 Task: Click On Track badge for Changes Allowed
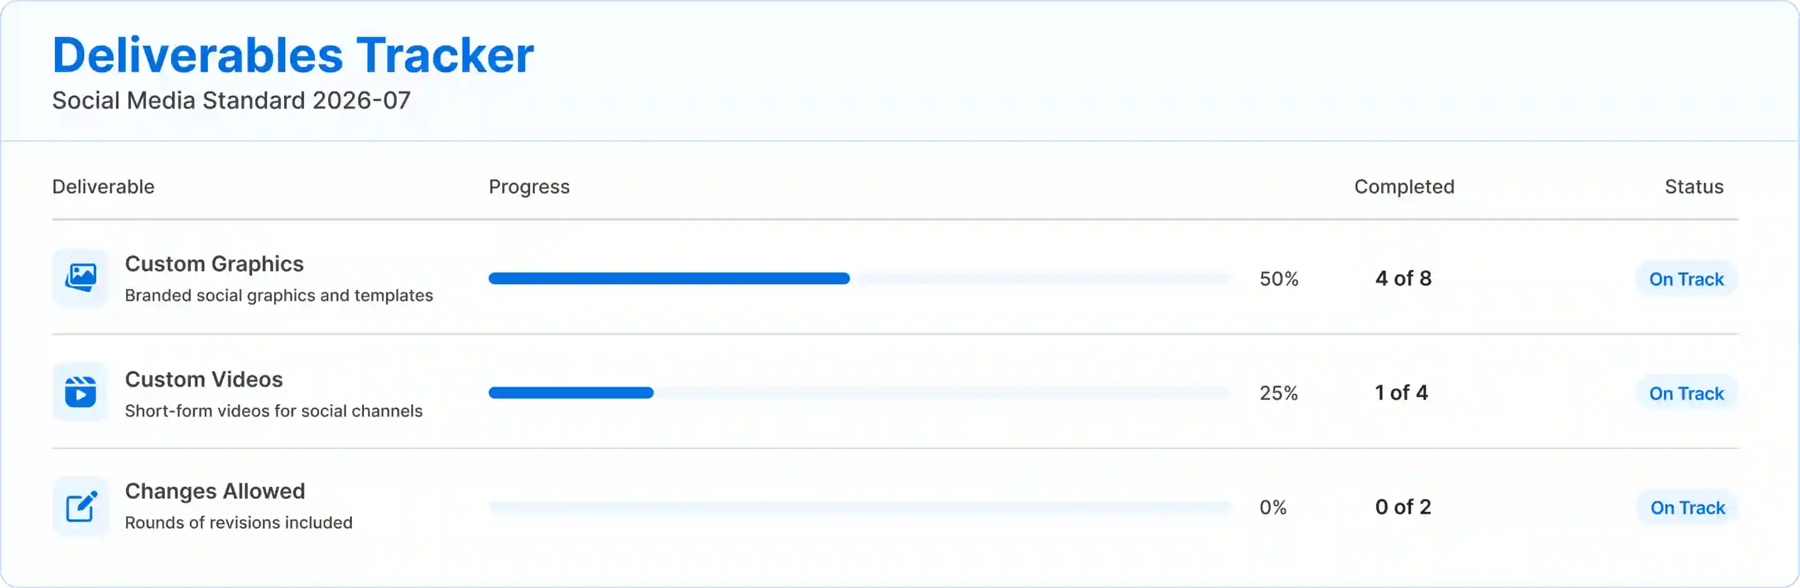[1688, 508]
